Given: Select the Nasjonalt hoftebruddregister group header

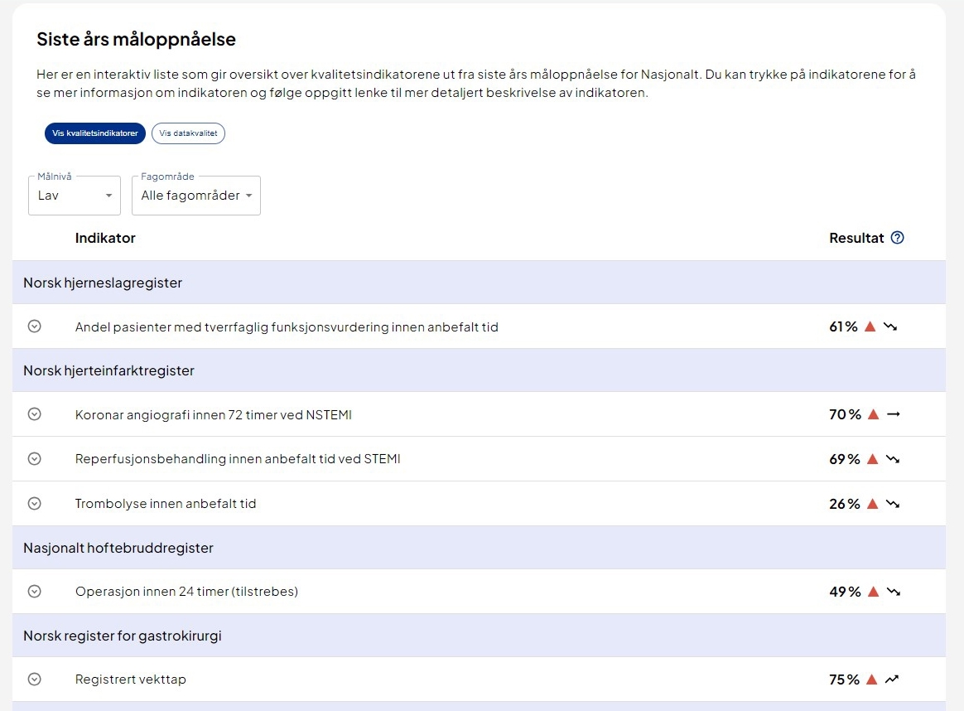Looking at the screenshot, I should click(118, 548).
